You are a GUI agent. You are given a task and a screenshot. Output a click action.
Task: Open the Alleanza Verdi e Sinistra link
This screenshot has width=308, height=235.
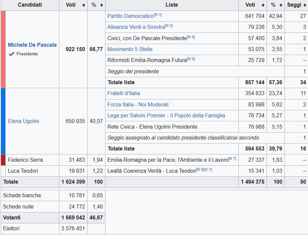[136, 27]
